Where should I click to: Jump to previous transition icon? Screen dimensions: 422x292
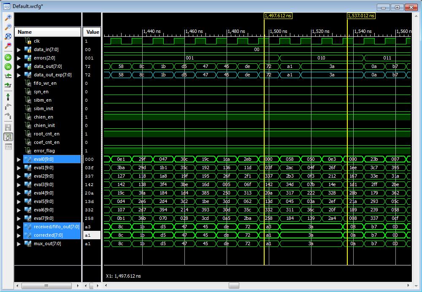point(8,76)
